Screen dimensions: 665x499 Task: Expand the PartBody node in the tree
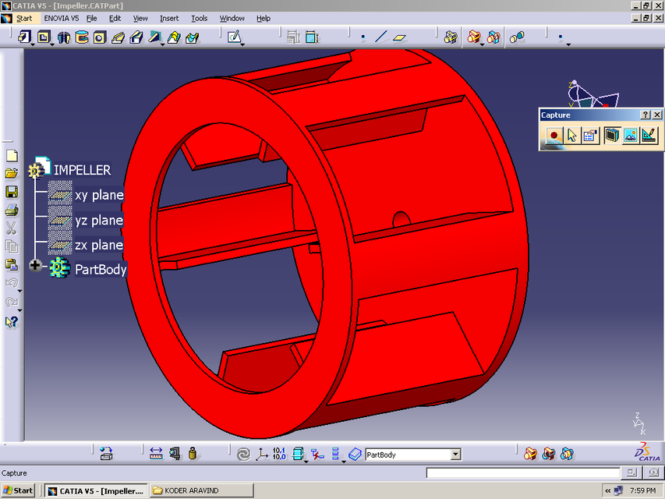coord(34,265)
